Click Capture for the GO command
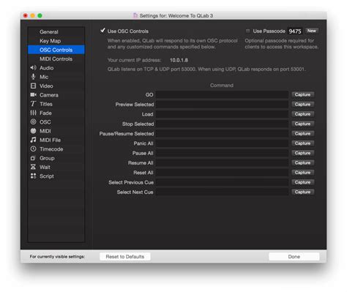Screen dimensions: 347x292 302,94
